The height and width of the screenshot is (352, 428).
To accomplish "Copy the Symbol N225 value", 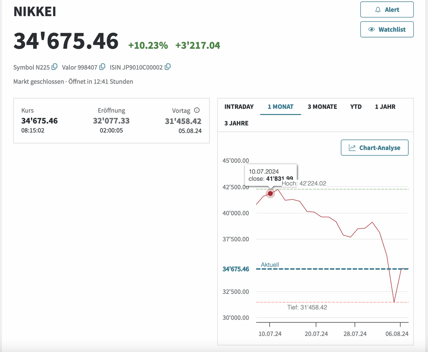I will [x=55, y=67].
